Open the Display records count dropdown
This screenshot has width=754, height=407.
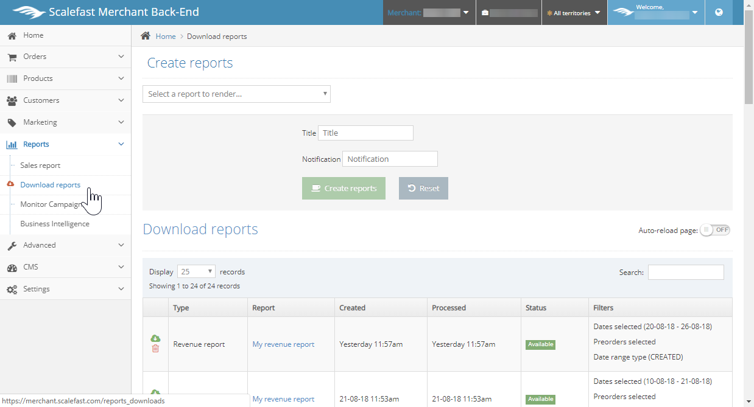coord(196,272)
